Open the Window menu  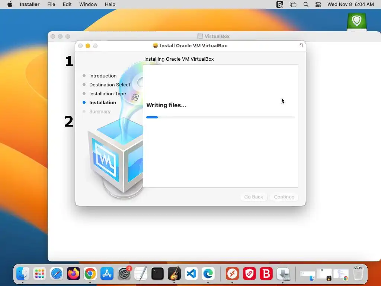pos(88,4)
